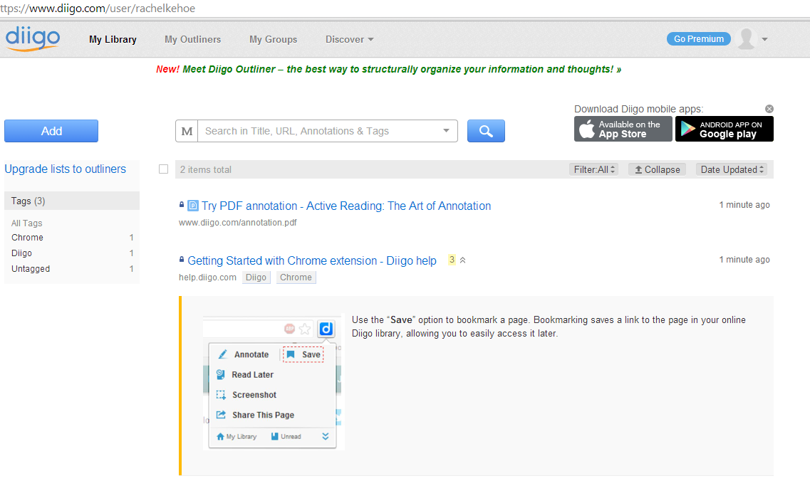Click the 2 items total label

[x=206, y=169]
